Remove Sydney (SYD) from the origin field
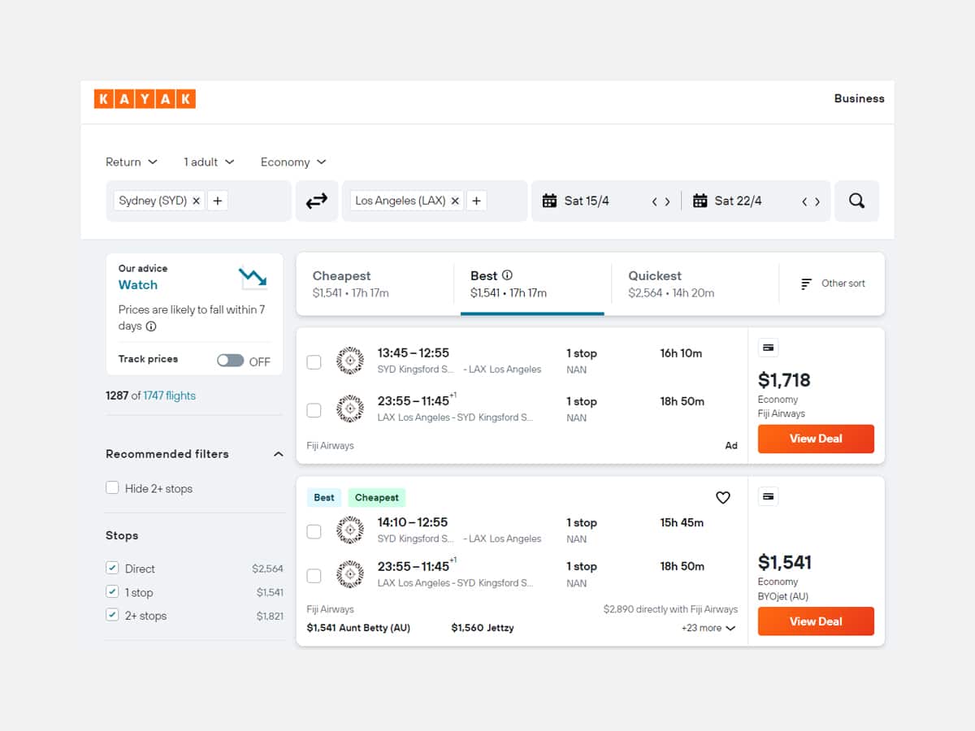This screenshot has width=975, height=731. coord(196,201)
